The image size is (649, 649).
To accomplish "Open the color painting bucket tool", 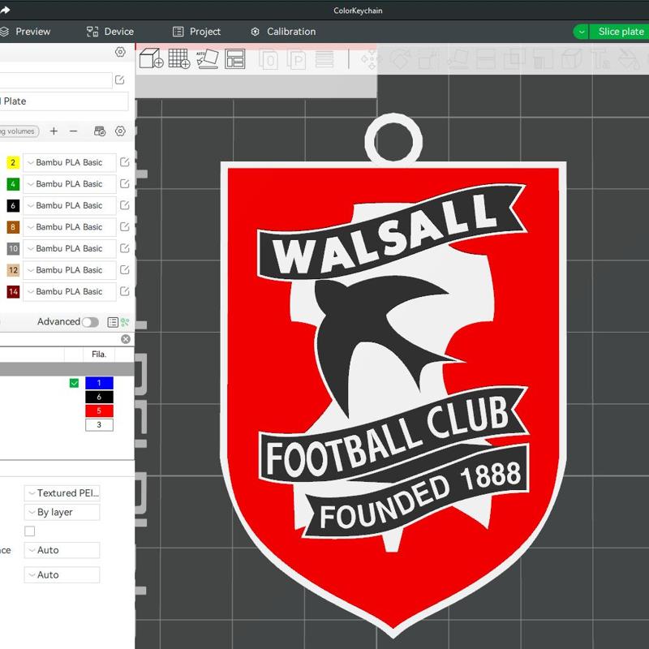I will point(629,59).
